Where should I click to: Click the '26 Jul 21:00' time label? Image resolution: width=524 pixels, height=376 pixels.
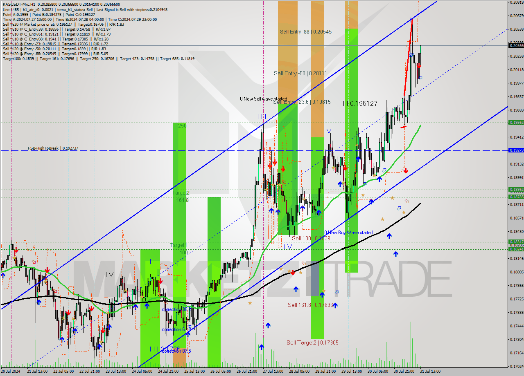(247, 372)
